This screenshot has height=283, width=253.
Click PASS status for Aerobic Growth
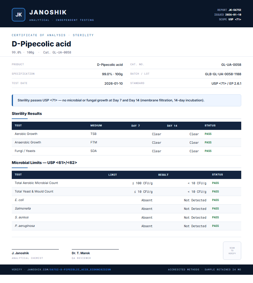pyautogui.click(x=208, y=134)
